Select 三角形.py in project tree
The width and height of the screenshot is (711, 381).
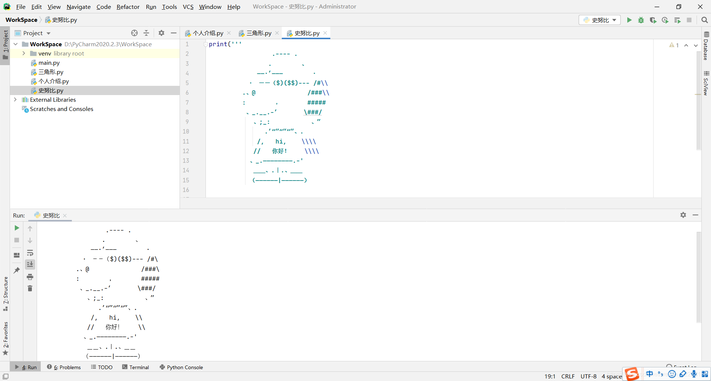click(51, 72)
